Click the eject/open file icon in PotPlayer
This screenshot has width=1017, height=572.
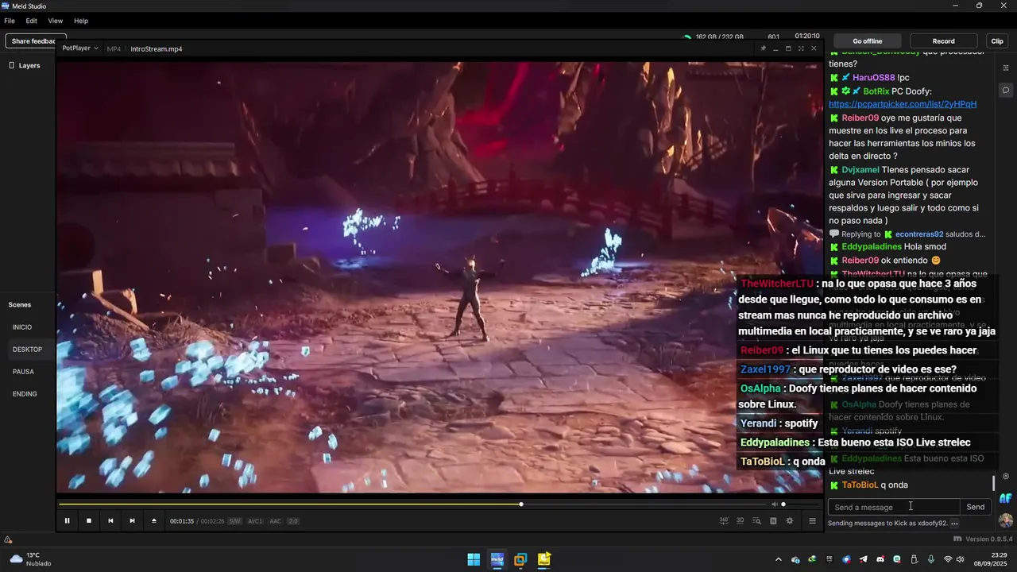click(x=154, y=520)
